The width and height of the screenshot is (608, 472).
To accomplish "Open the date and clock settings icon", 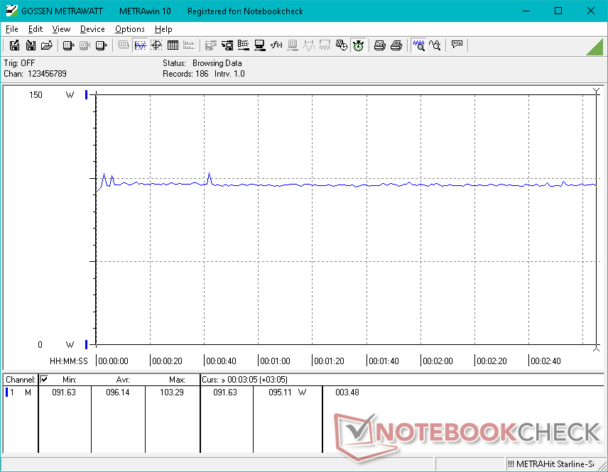I will 341,45.
